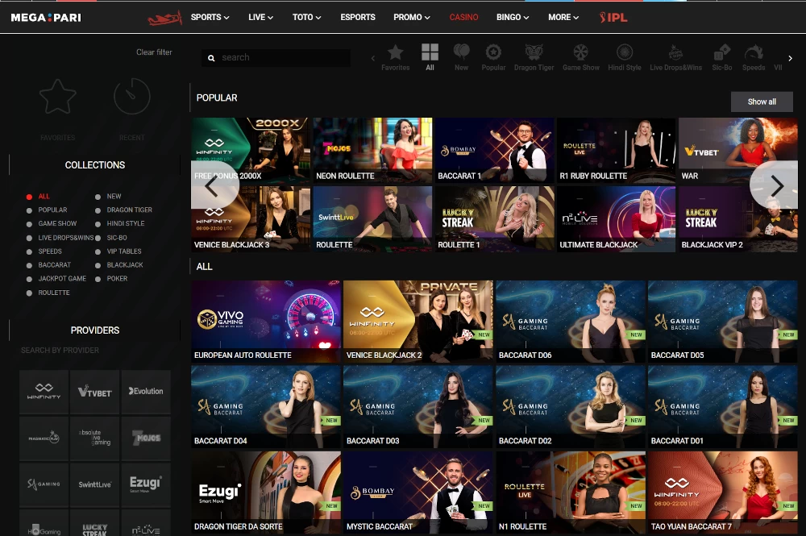
Task: Open the Sic-Bo dice category icon
Action: pyautogui.click(x=721, y=52)
